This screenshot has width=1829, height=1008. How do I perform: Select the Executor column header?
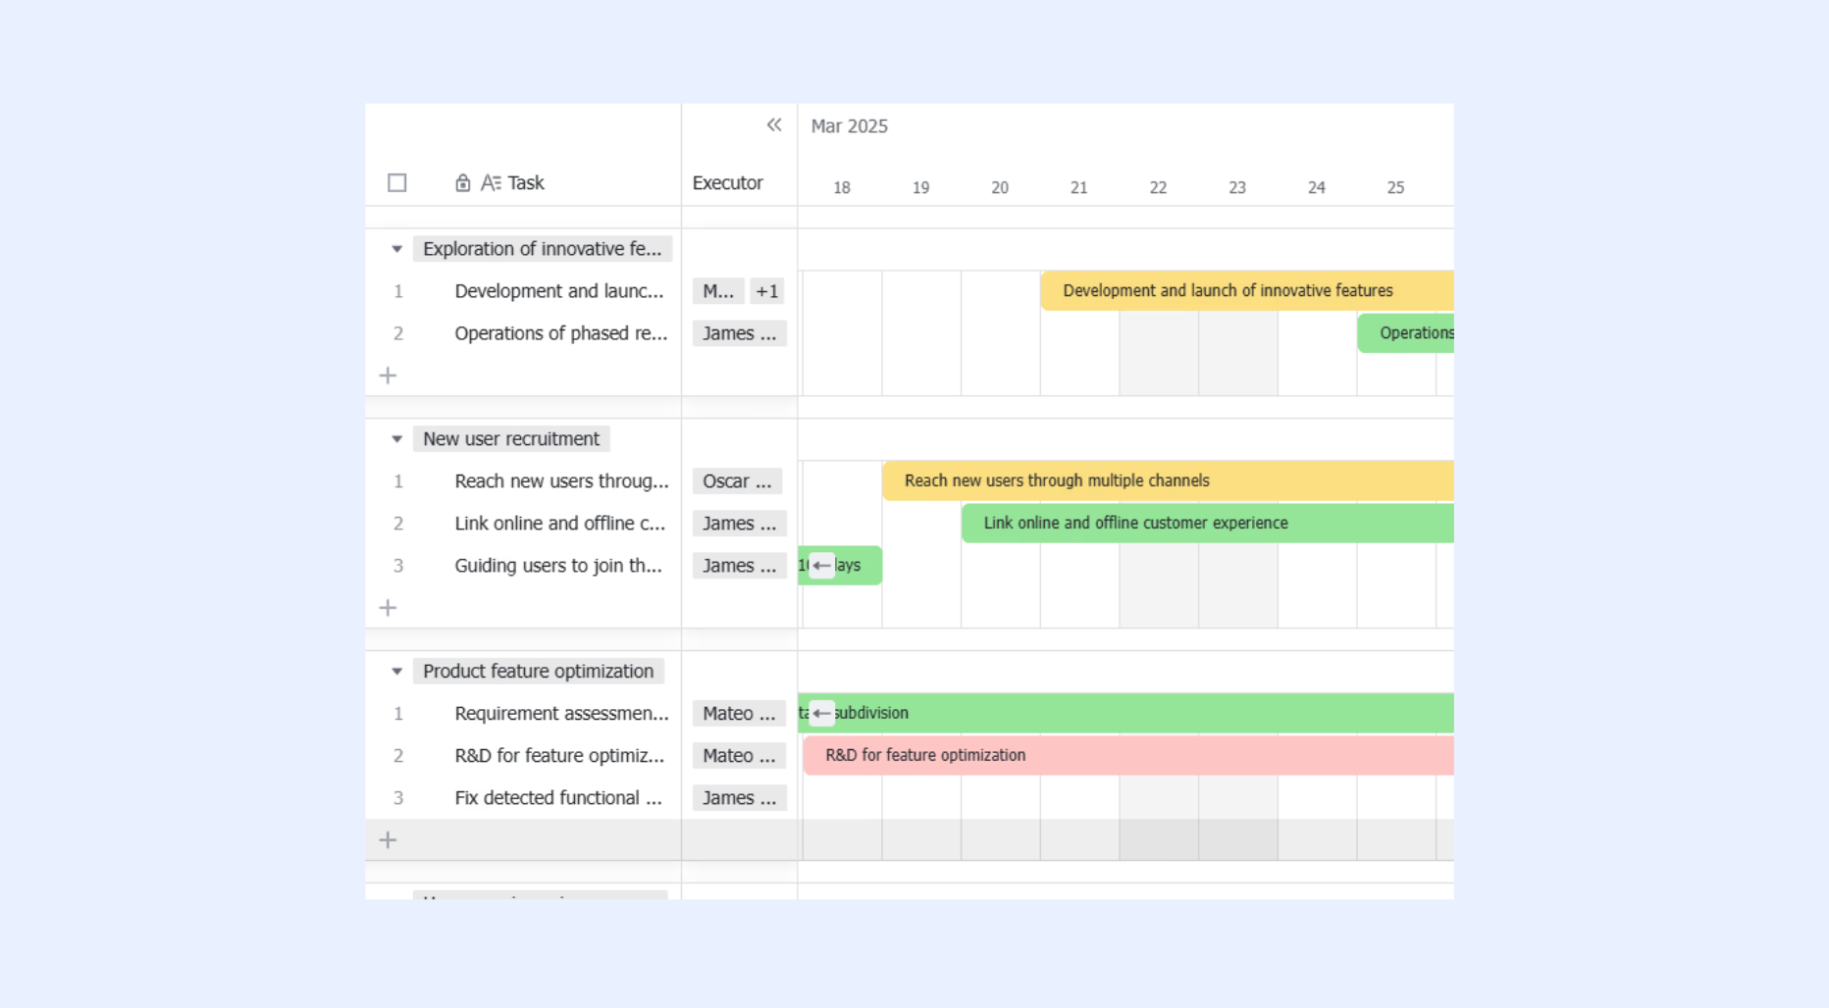coord(727,183)
